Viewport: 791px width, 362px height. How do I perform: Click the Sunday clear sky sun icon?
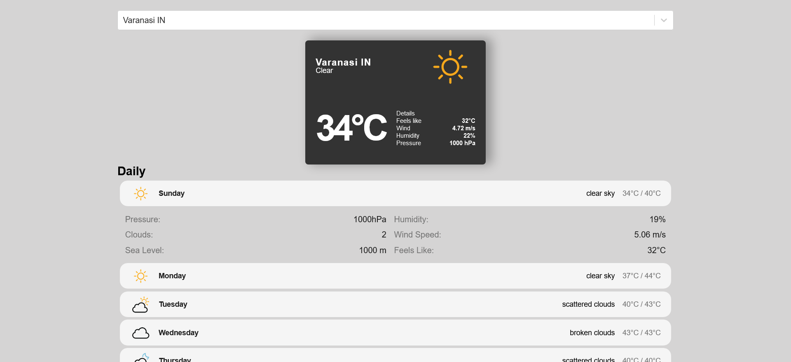[140, 193]
